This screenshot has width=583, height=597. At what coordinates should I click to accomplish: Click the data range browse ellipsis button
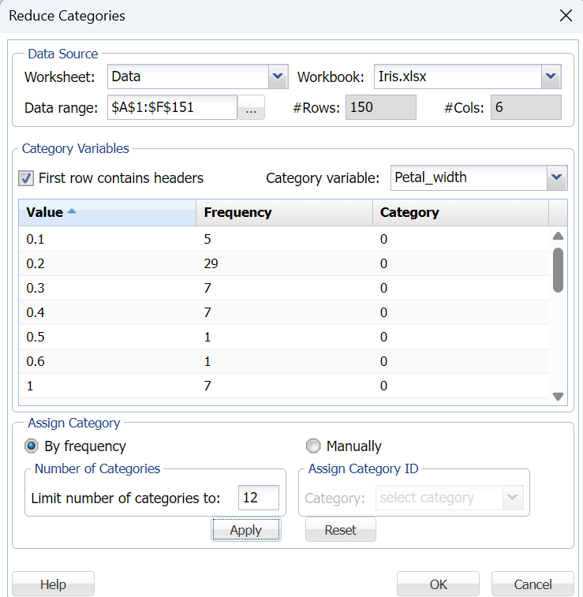click(251, 108)
